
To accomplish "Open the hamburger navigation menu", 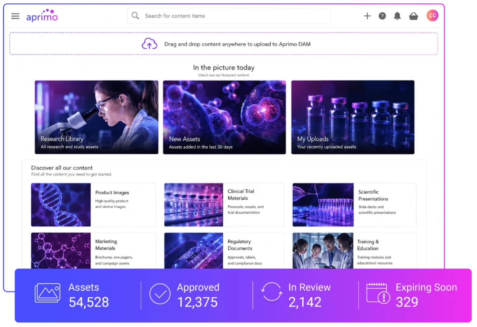I will [x=15, y=16].
